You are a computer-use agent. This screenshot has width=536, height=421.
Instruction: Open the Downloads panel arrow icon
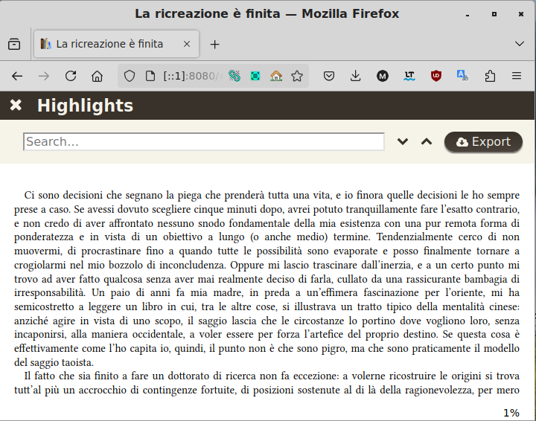point(356,76)
